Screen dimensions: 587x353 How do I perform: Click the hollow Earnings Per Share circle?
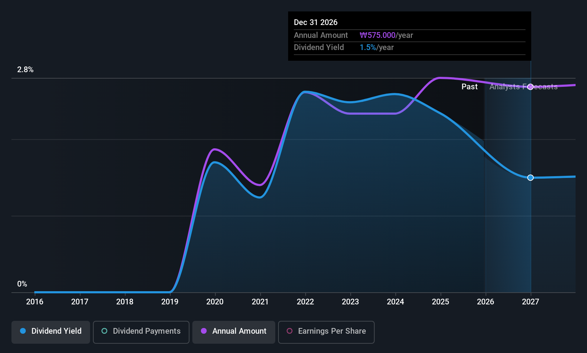pos(290,331)
